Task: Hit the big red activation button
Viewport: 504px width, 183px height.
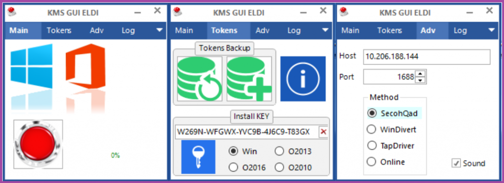Action: 38,144
